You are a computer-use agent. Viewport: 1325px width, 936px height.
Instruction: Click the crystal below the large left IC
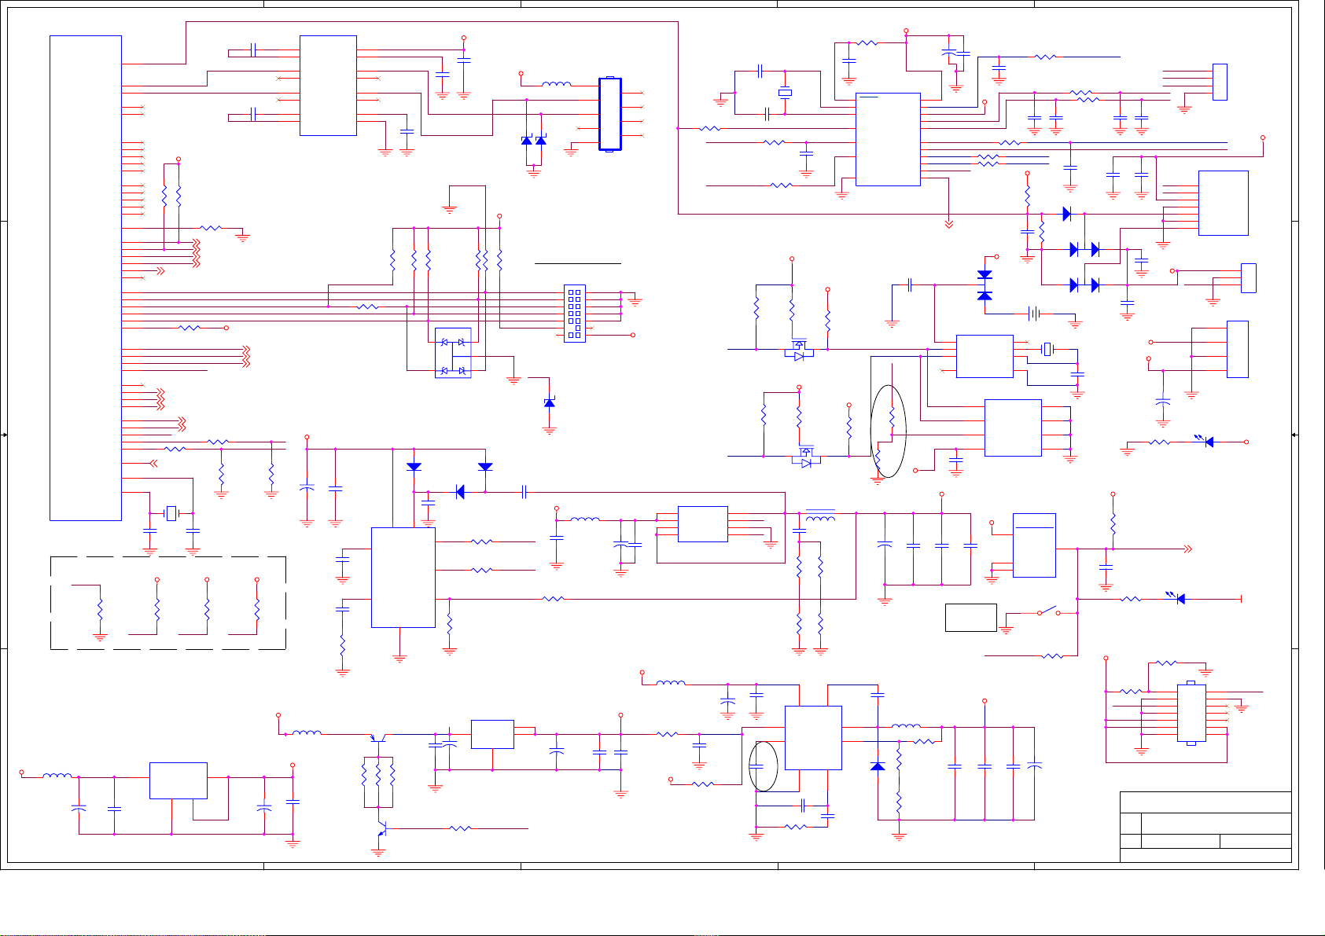coord(171,513)
